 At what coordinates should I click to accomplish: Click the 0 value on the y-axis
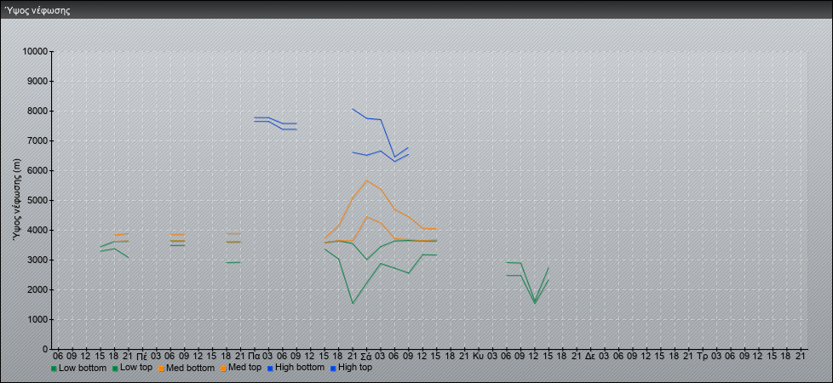coord(46,349)
